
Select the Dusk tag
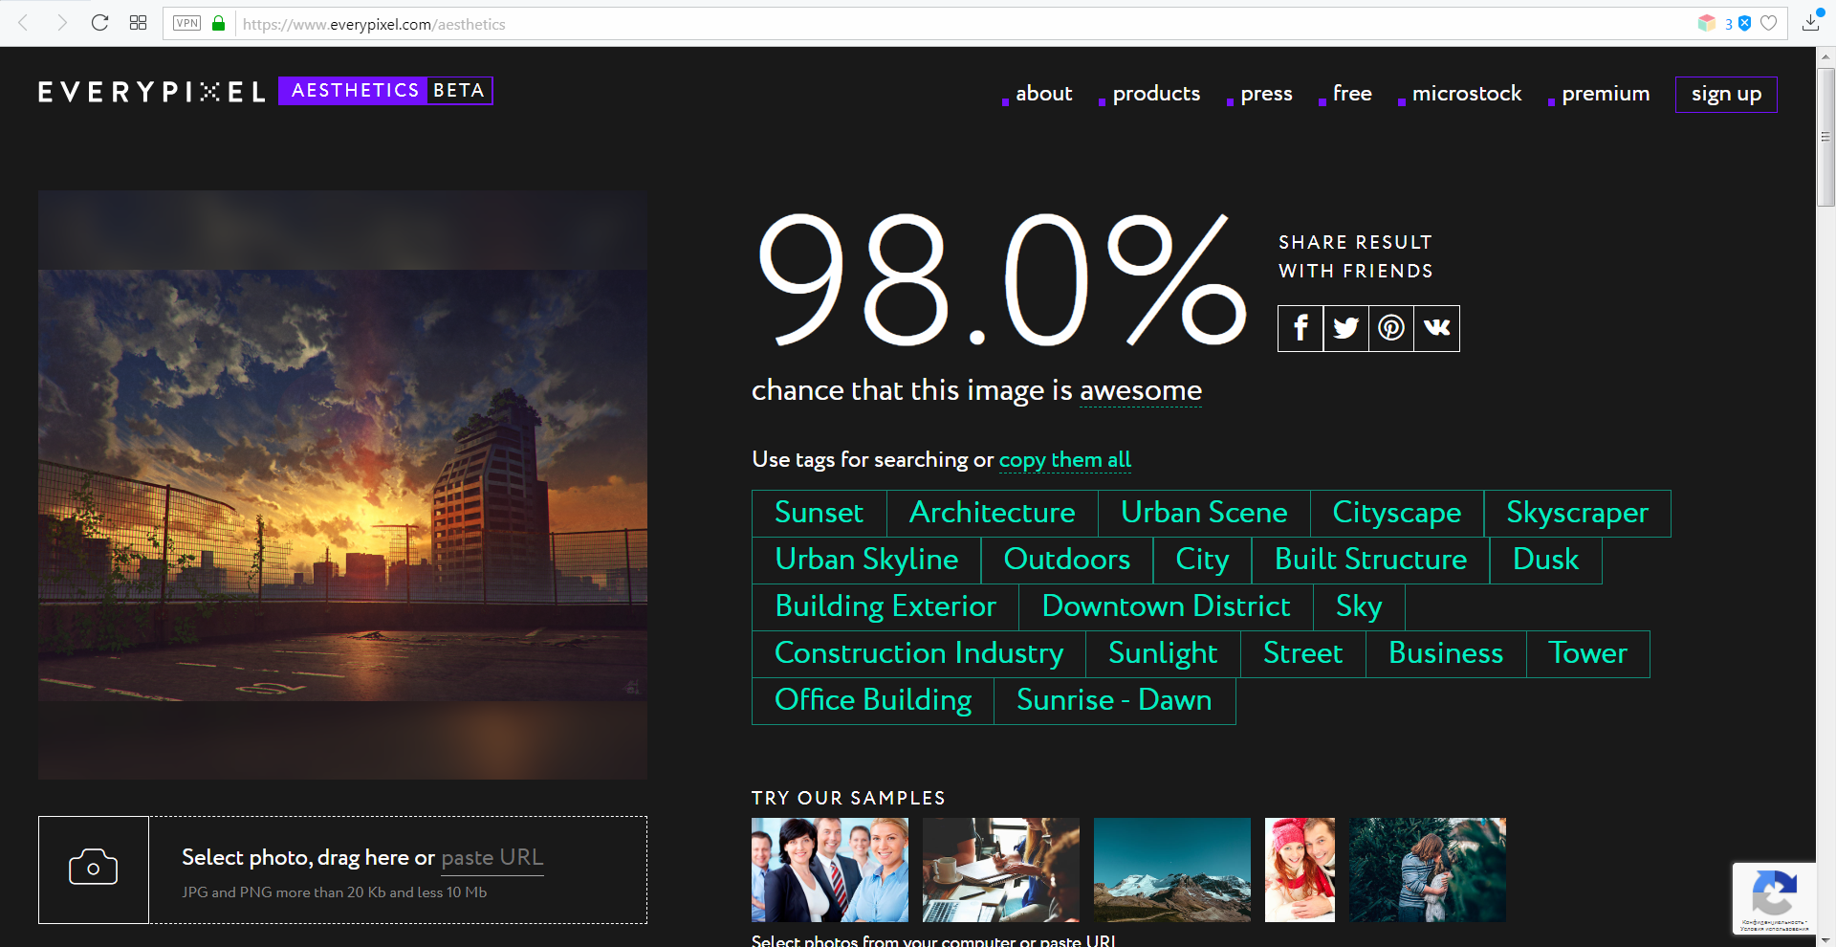click(x=1546, y=561)
